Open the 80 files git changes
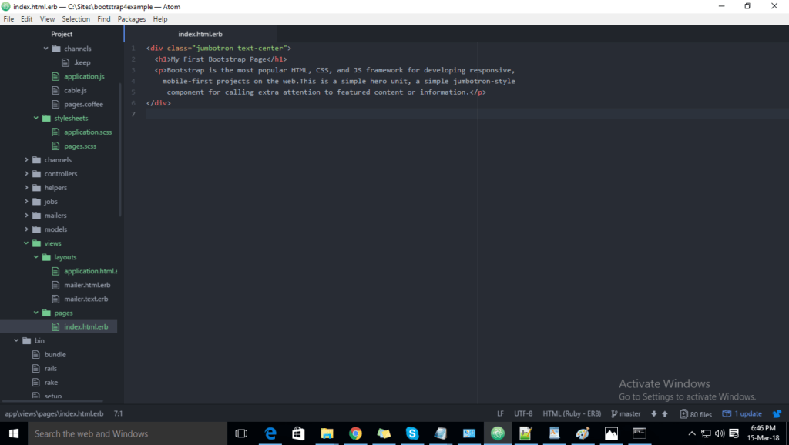Viewport: 789px width, 445px height. pyautogui.click(x=696, y=414)
